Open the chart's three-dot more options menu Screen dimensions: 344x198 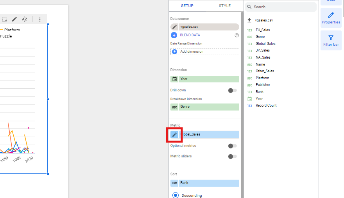[39, 19]
